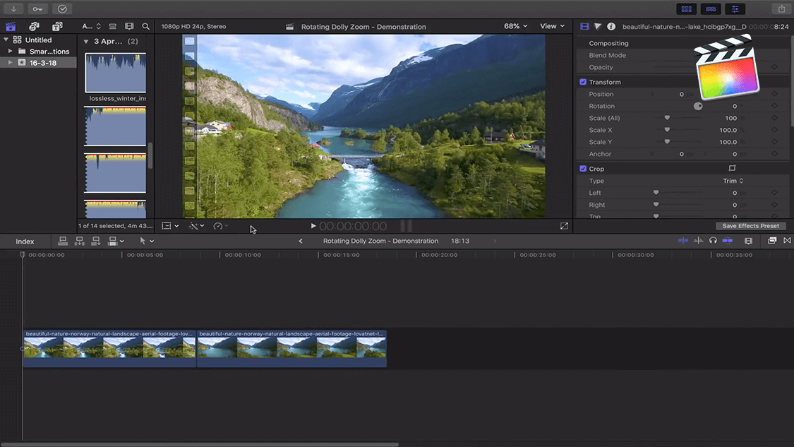
Task: Click Save Effects Preset button
Action: click(x=750, y=226)
